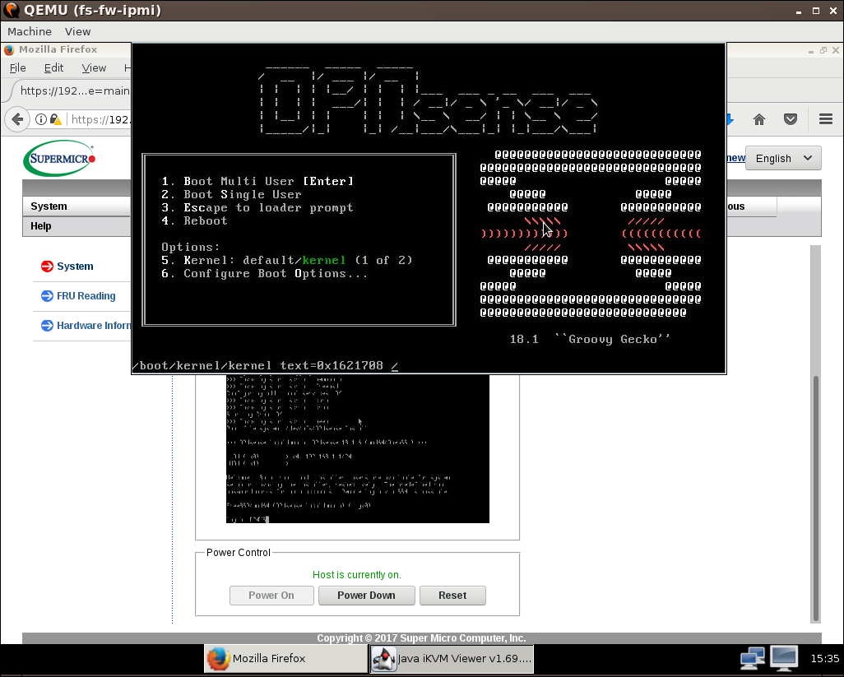The image size is (844, 677).
Task: Click the Firefox Home icon
Action: click(759, 119)
